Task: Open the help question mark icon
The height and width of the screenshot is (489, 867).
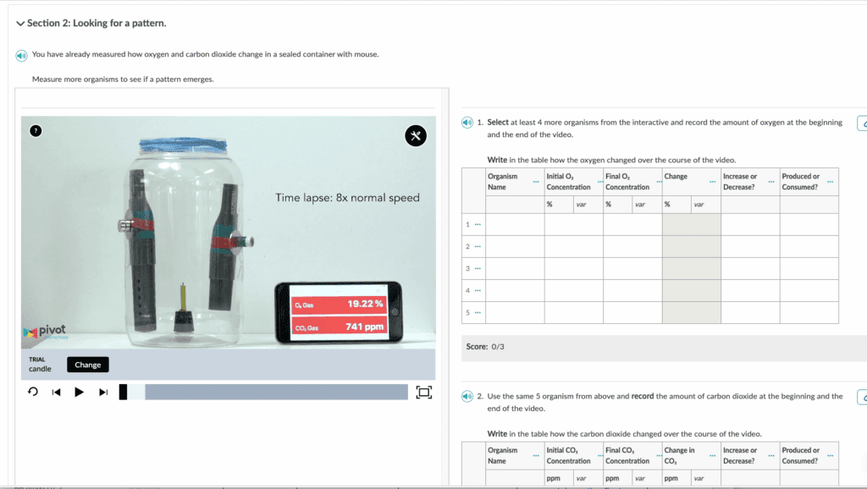Action: 36,130
